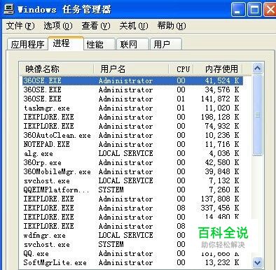Select IEXPLORE.EXE row using 74,932 K
276x270 pixels.
(x=132, y=126)
